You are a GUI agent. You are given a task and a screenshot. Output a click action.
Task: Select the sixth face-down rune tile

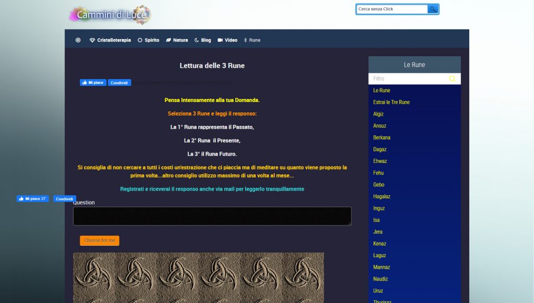[x=303, y=274]
